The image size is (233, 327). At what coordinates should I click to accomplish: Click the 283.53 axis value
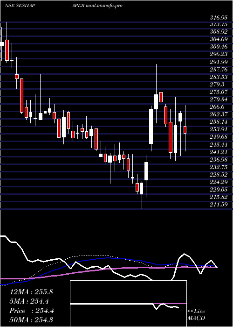[219, 77]
